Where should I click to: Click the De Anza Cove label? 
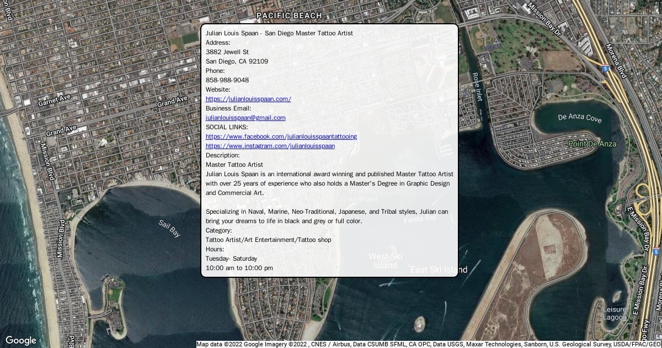(579, 118)
